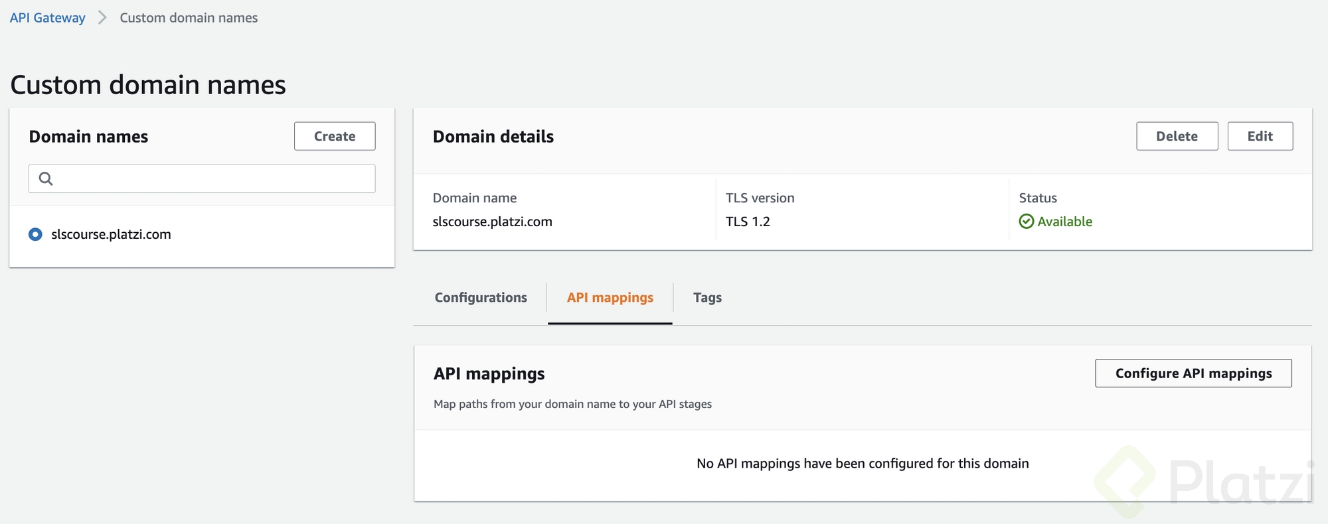Click the 'No API mappings have been configured' message
The width and height of the screenshot is (1328, 524).
coord(863,463)
